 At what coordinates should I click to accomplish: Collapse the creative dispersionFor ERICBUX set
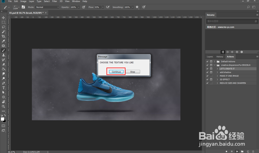pyautogui.click(x=214, y=65)
